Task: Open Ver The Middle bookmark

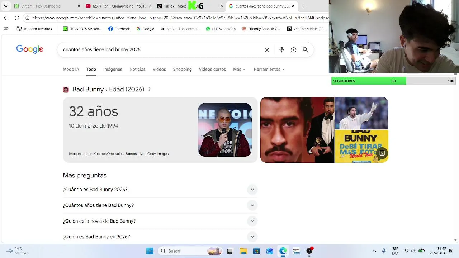Action: [307, 29]
